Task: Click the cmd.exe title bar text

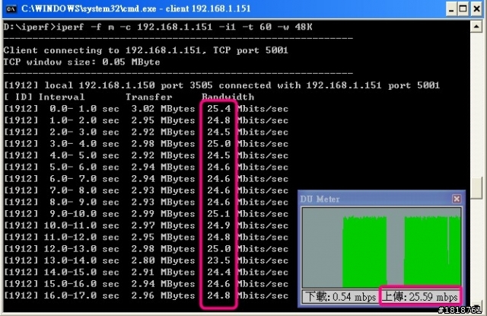Action: 135,8
